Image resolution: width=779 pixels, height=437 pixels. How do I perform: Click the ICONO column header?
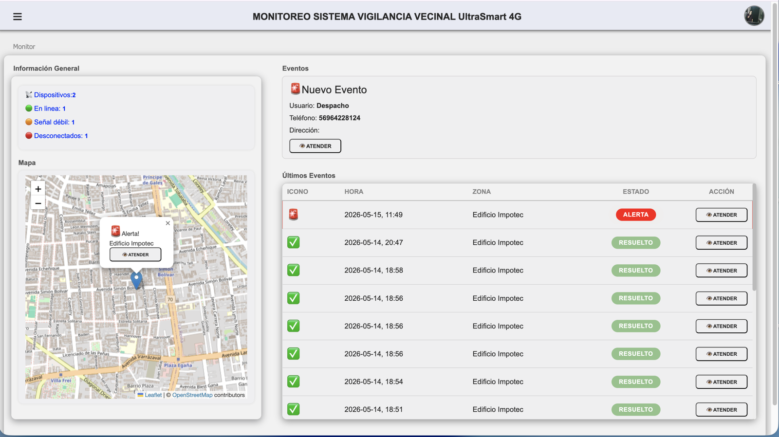[297, 192]
